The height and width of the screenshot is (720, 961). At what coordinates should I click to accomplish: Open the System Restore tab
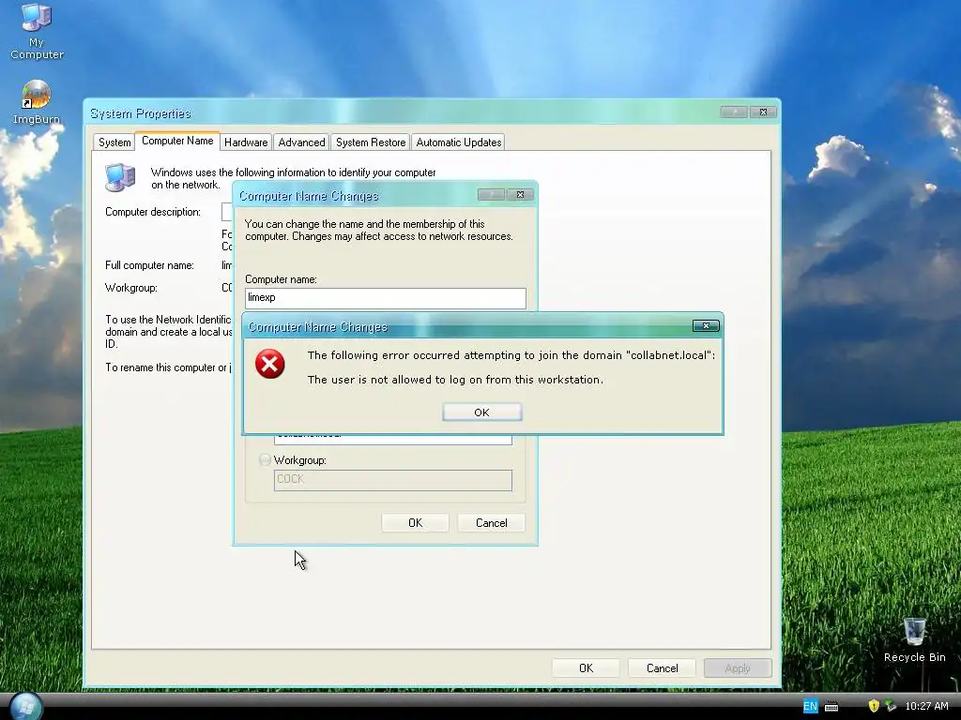tap(371, 142)
